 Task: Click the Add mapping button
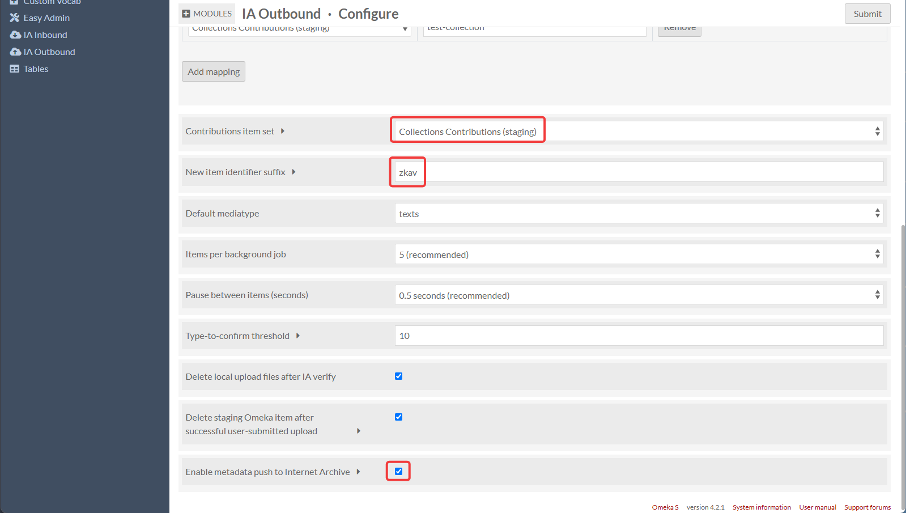(214, 71)
